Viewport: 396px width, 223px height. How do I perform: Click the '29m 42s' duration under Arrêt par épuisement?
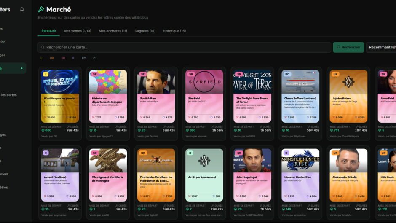pyautogui.click(x=217, y=209)
